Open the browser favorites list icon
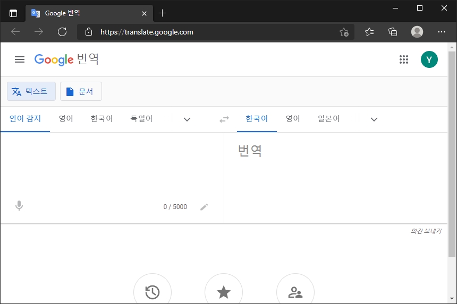457x304 pixels. 369,32
